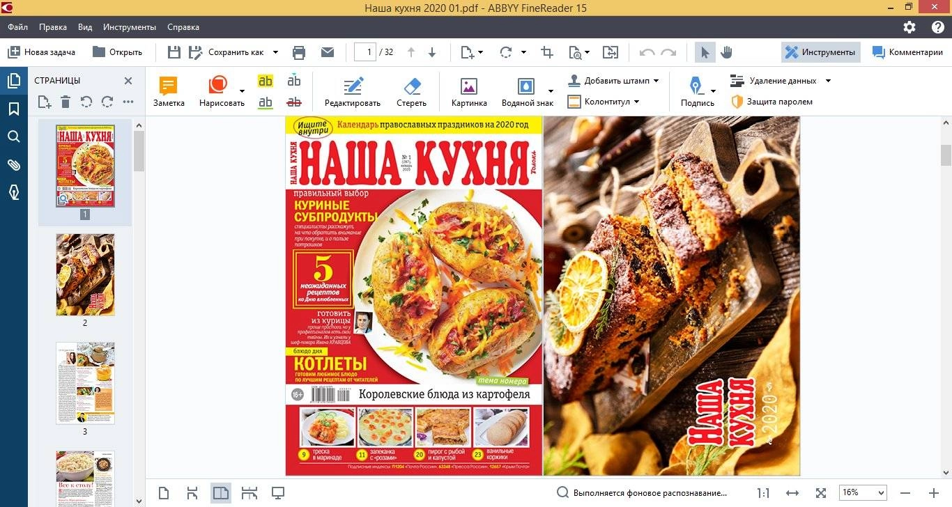Image resolution: width=952 pixels, height=507 pixels.
Task: Open a file with Открыть button
Action: (x=117, y=52)
